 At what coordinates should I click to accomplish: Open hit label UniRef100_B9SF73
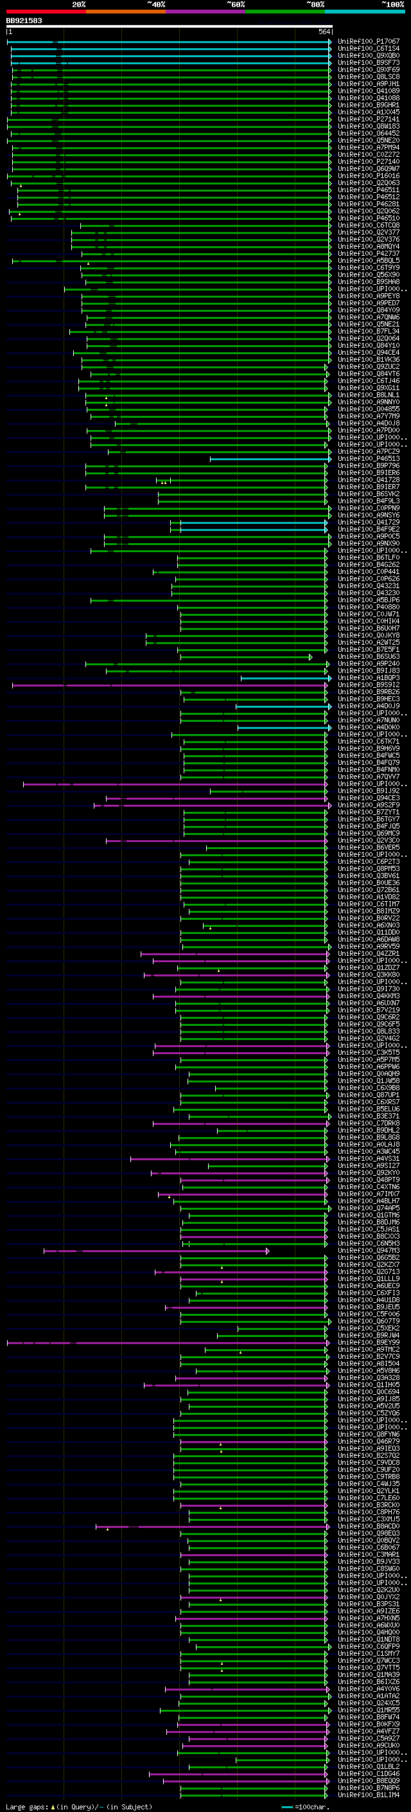click(369, 62)
